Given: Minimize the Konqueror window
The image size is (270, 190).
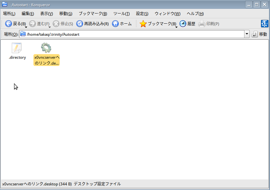Looking at the screenshot, I should pos(249,4).
